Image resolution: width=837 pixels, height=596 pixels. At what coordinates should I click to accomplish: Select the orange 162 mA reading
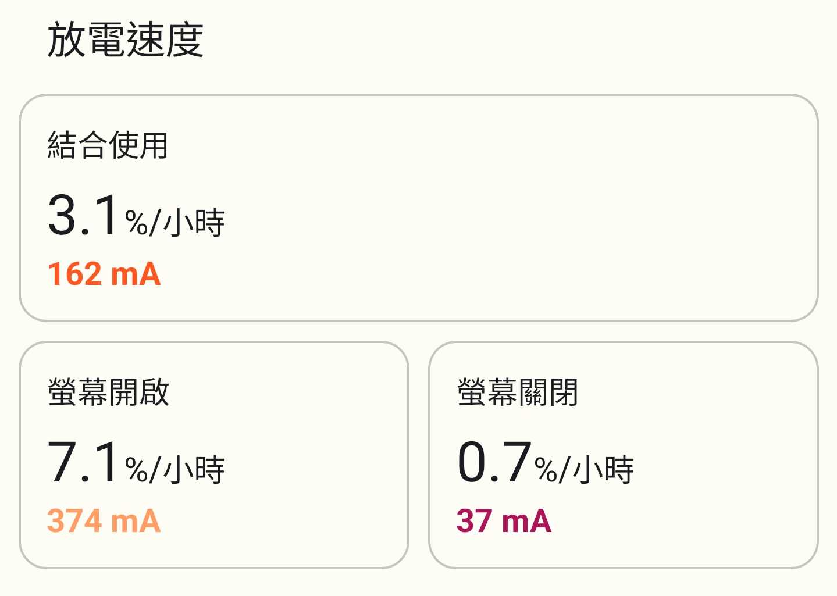104,274
